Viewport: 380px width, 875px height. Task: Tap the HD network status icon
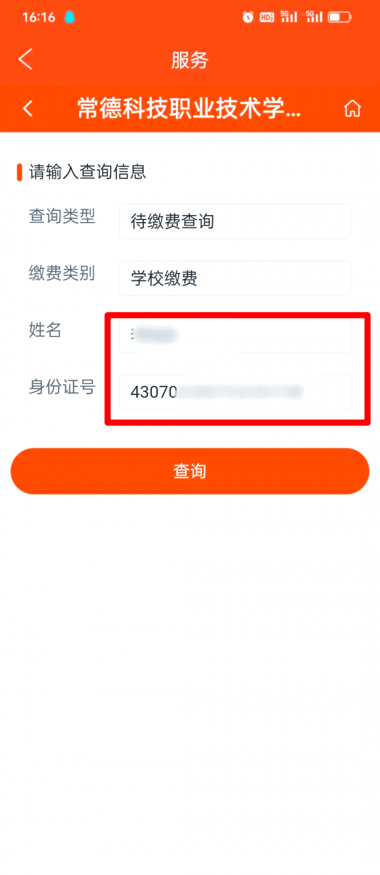pyautogui.click(x=267, y=18)
